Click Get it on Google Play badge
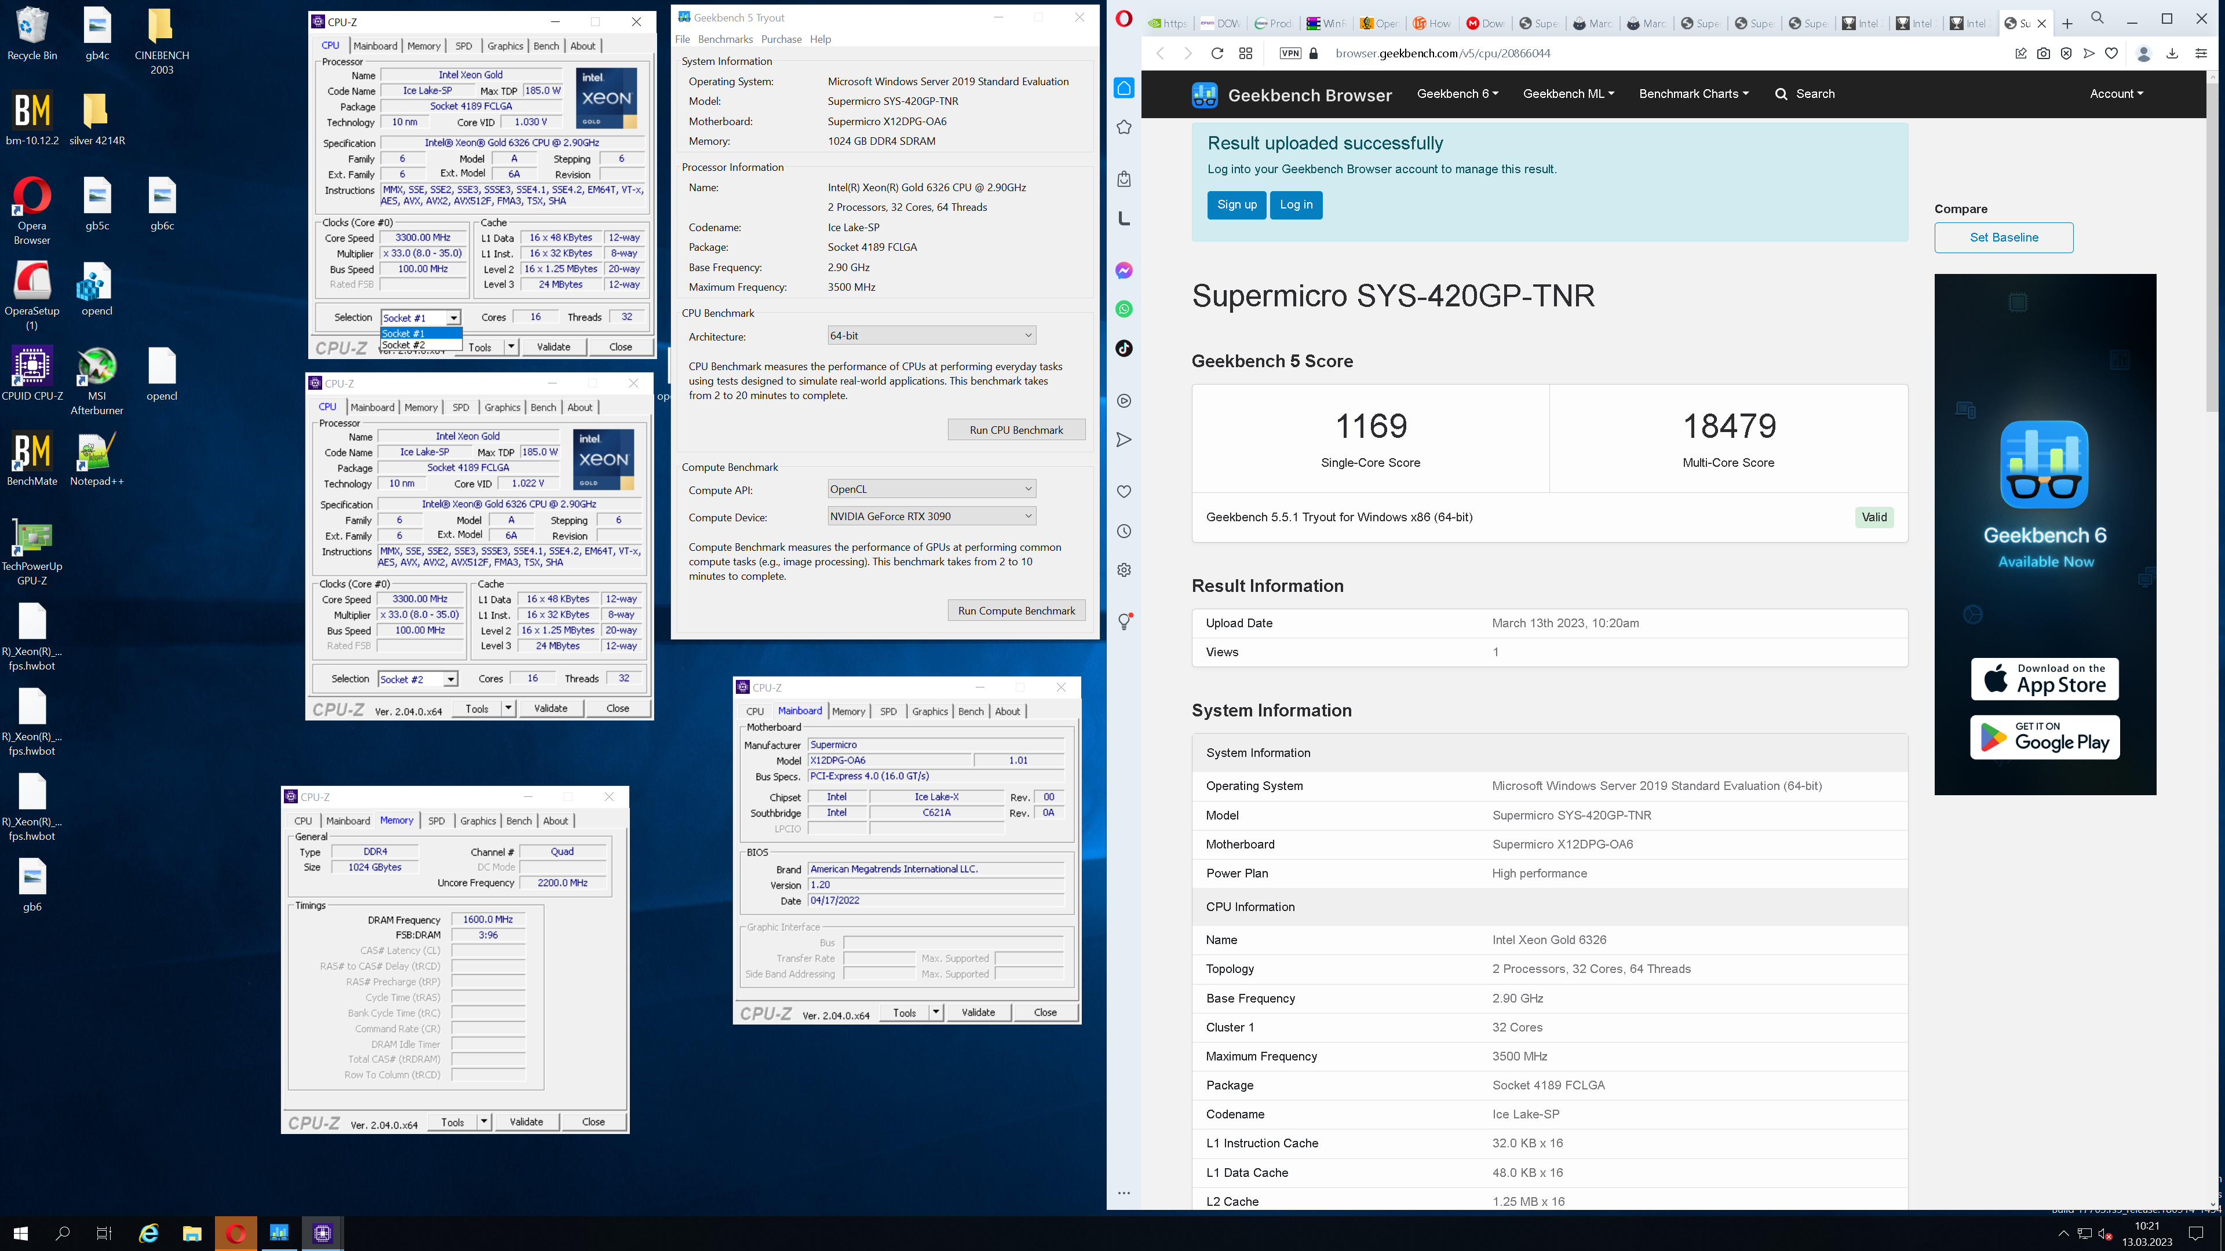Screen dimensions: 2225x1251 [x=2044, y=737]
